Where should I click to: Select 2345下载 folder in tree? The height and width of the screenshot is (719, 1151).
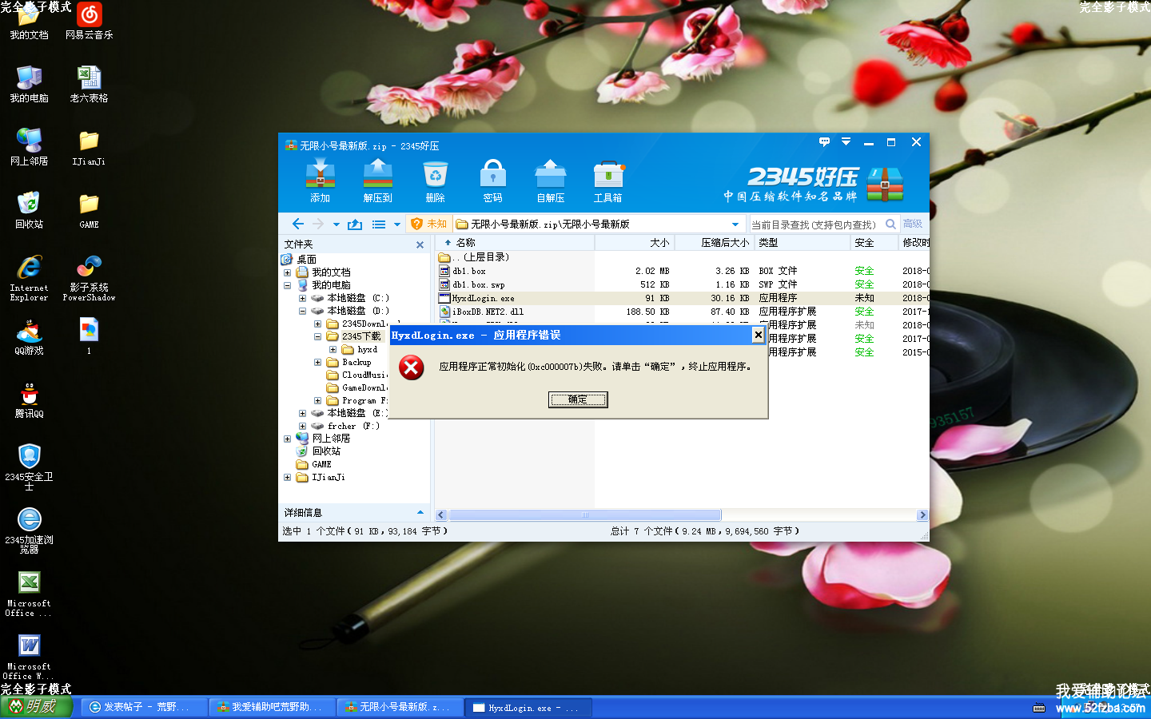354,336
